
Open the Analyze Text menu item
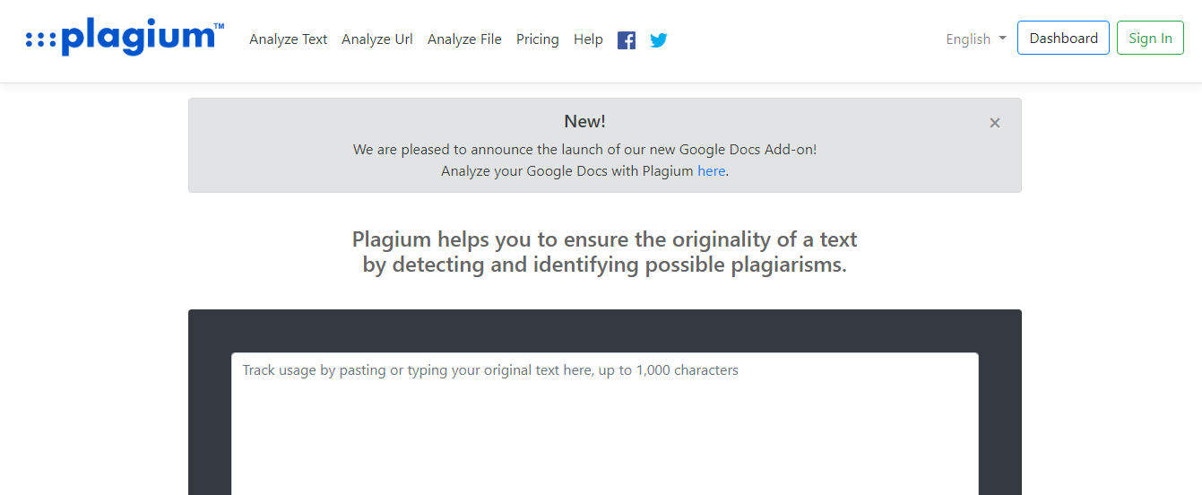click(x=289, y=39)
